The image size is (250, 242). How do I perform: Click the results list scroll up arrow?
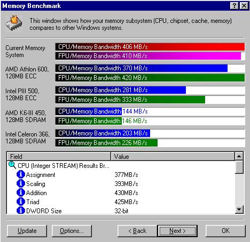pos(239,156)
